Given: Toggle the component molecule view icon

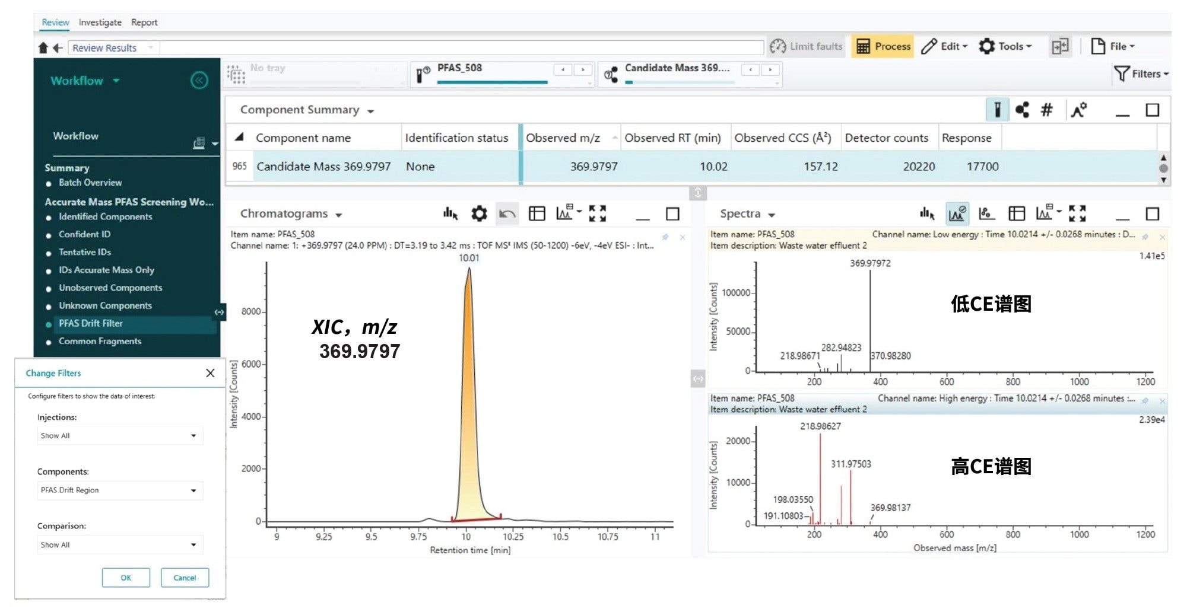Looking at the screenshot, I should point(1022,110).
